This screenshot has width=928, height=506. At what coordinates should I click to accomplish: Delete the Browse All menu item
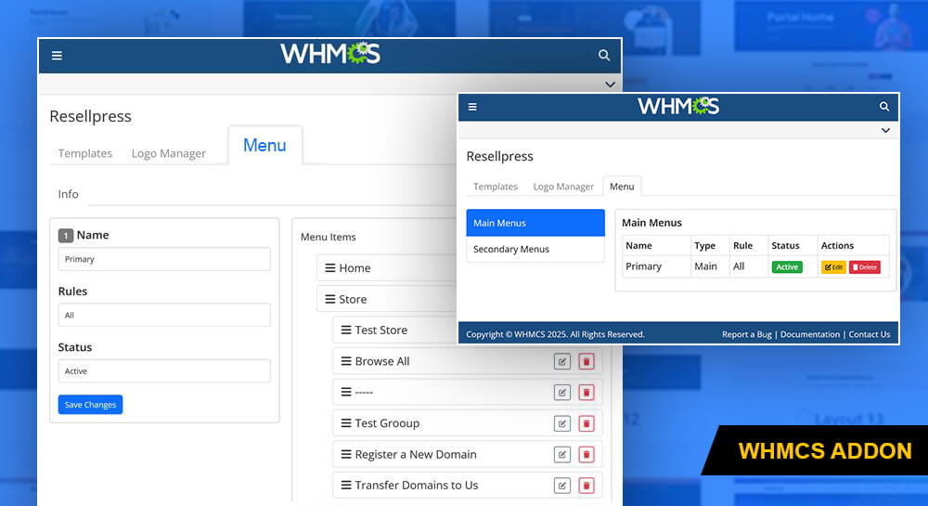[x=586, y=361]
